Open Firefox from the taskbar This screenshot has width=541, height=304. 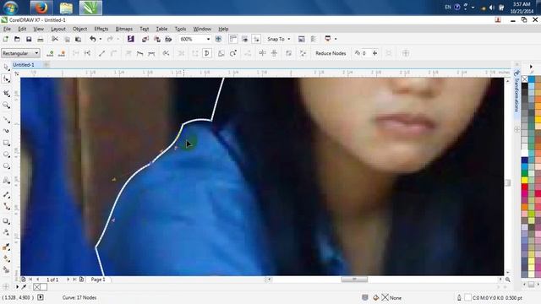pyautogui.click(x=41, y=8)
